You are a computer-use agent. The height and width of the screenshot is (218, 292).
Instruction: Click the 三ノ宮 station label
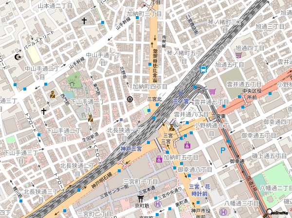(x=181, y=101)
